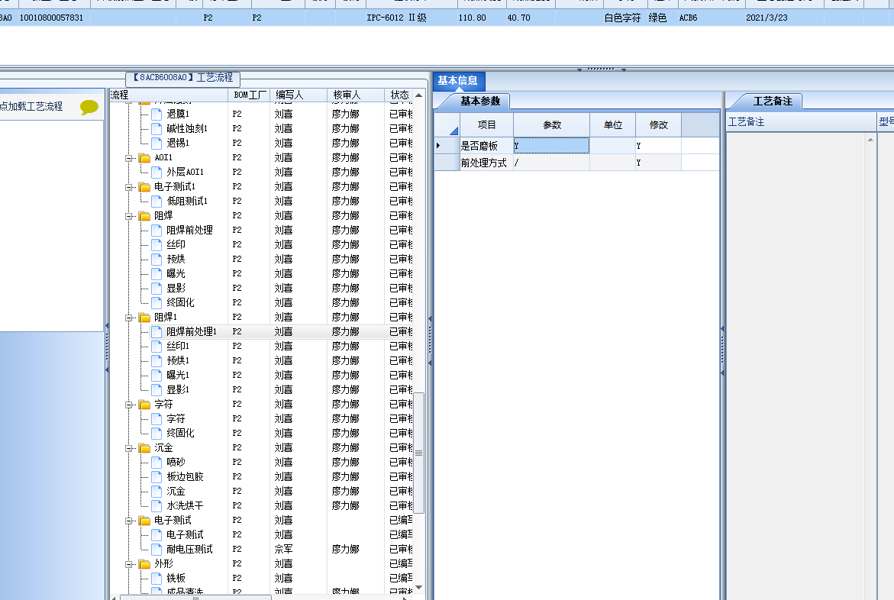Click the 板边包胶 document icon

[157, 476]
